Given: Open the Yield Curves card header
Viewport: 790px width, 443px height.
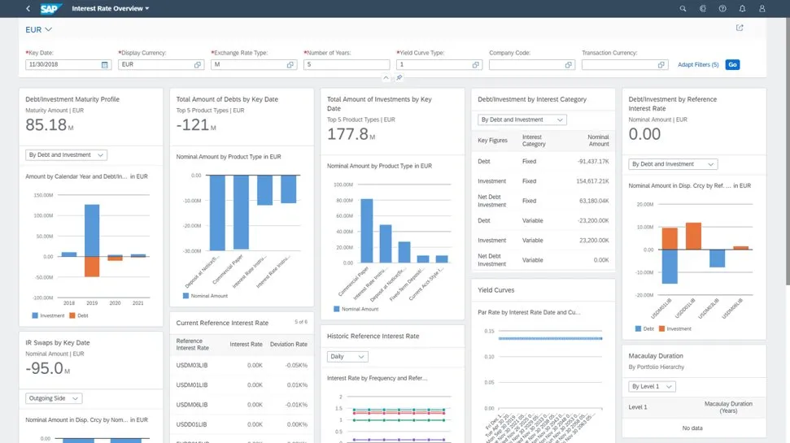Looking at the screenshot, I should pos(495,290).
